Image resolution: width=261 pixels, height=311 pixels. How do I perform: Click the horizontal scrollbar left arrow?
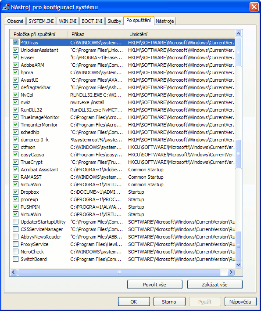[x=14, y=272]
